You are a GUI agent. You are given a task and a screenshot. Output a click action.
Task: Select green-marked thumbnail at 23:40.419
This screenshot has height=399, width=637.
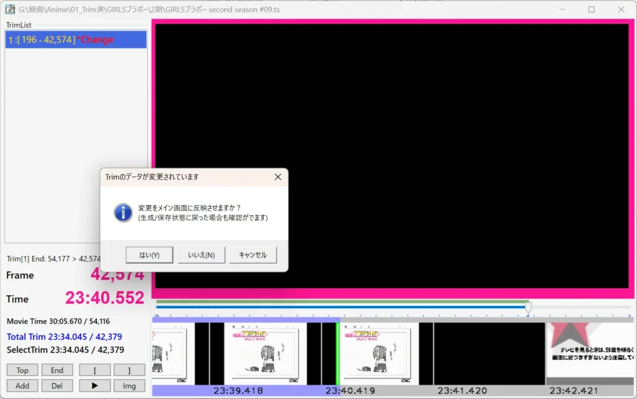pyautogui.click(x=377, y=353)
